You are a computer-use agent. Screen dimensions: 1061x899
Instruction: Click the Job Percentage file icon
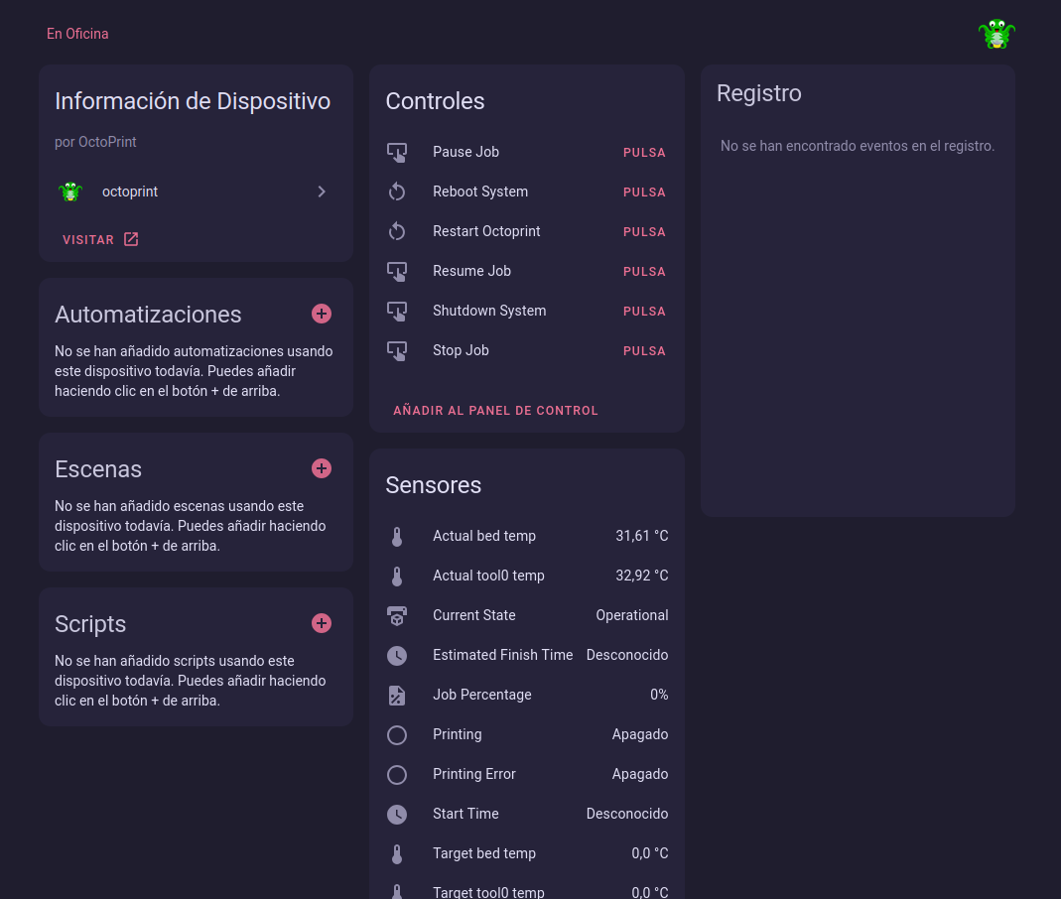[397, 695]
